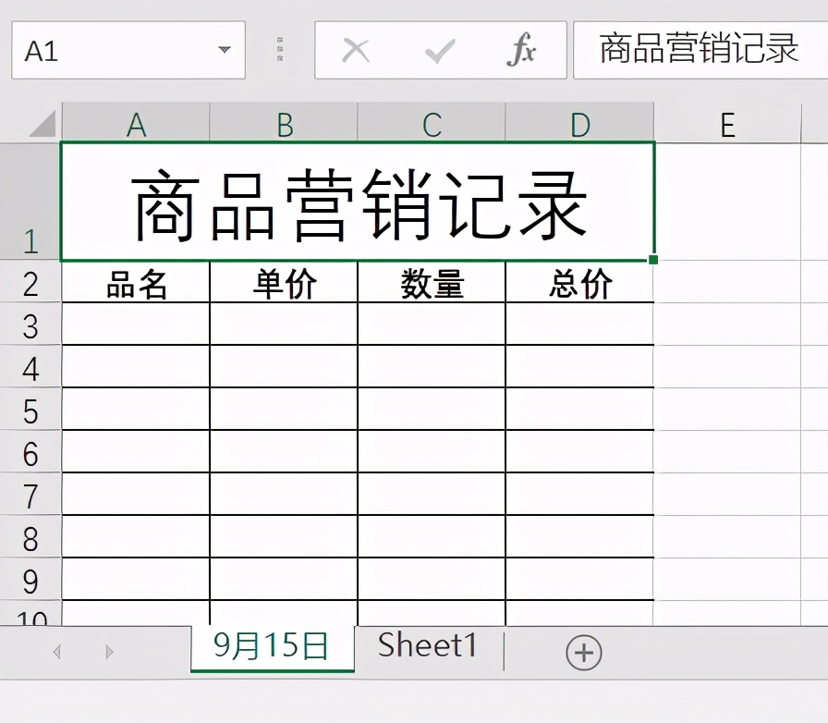Select the 9月15日 sheet tab

point(271,645)
